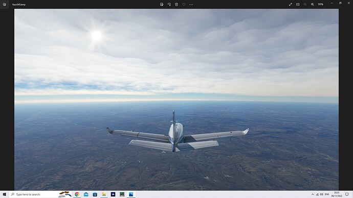Enter full screen view
353x198 pixels.
[x=291, y=4]
